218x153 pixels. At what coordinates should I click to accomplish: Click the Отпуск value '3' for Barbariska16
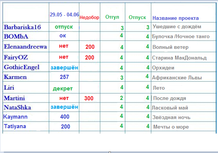click(x=148, y=27)
